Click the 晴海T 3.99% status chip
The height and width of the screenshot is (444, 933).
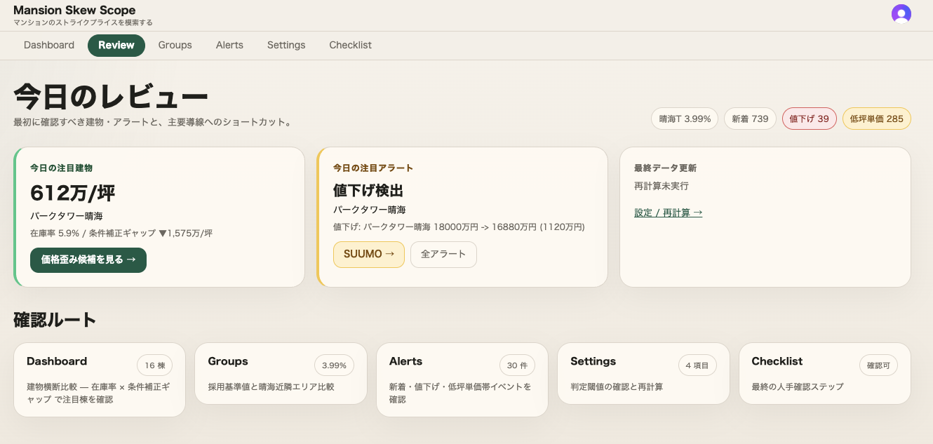[685, 119]
